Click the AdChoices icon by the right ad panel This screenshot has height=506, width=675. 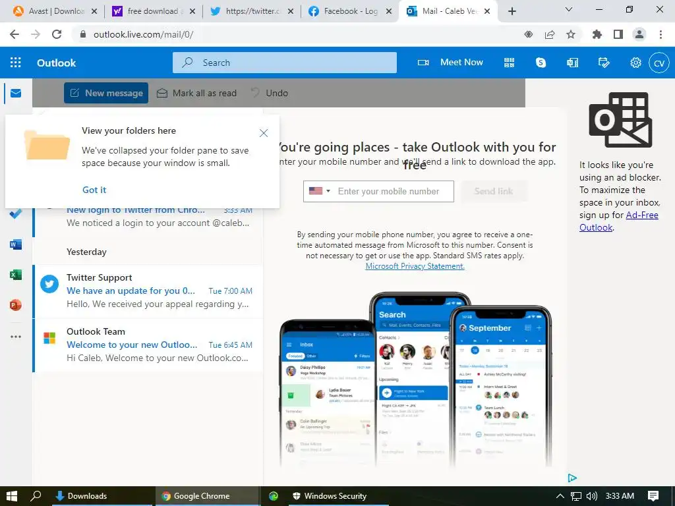click(572, 478)
